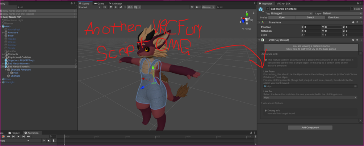This screenshot has width=364, height=146.
Task: Open the Tag Untagged dropdown
Action: click(x=291, y=13)
